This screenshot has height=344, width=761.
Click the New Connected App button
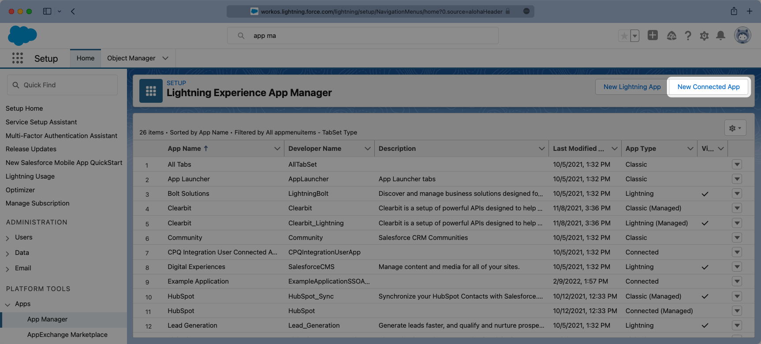coord(708,87)
